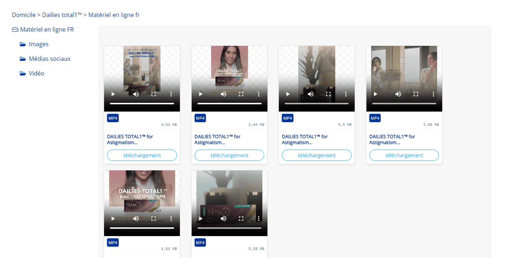Click téléchargement under the 4.51 MB video
The width and height of the screenshot is (517, 258).
tap(142, 155)
